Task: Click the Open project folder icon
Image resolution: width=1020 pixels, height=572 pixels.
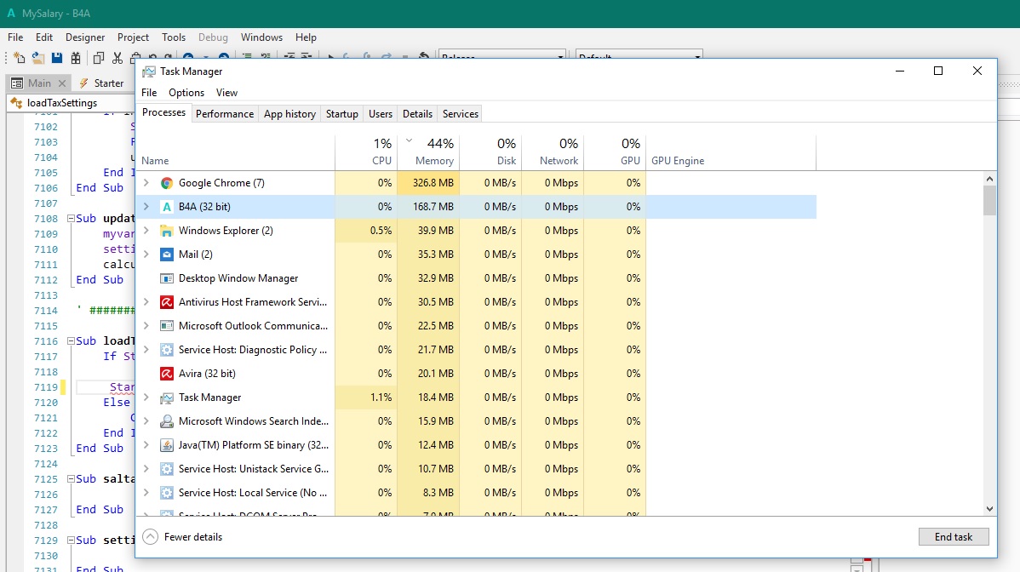Action: [37, 58]
